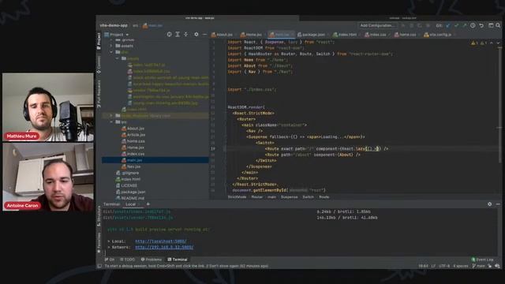Select package.json in project tree

click(x=131, y=192)
